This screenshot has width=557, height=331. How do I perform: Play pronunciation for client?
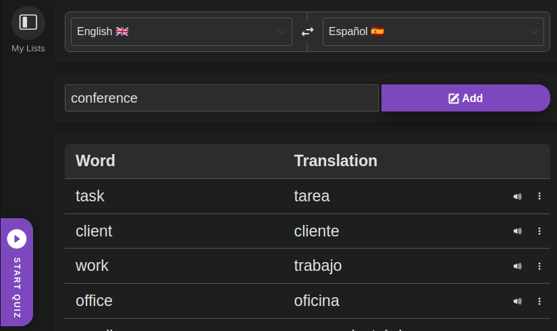coord(517,231)
